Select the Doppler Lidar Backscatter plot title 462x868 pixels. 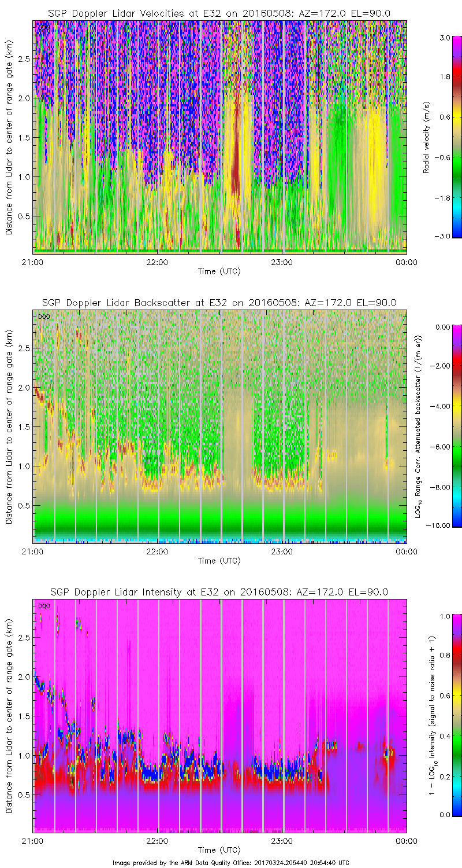[x=219, y=302]
